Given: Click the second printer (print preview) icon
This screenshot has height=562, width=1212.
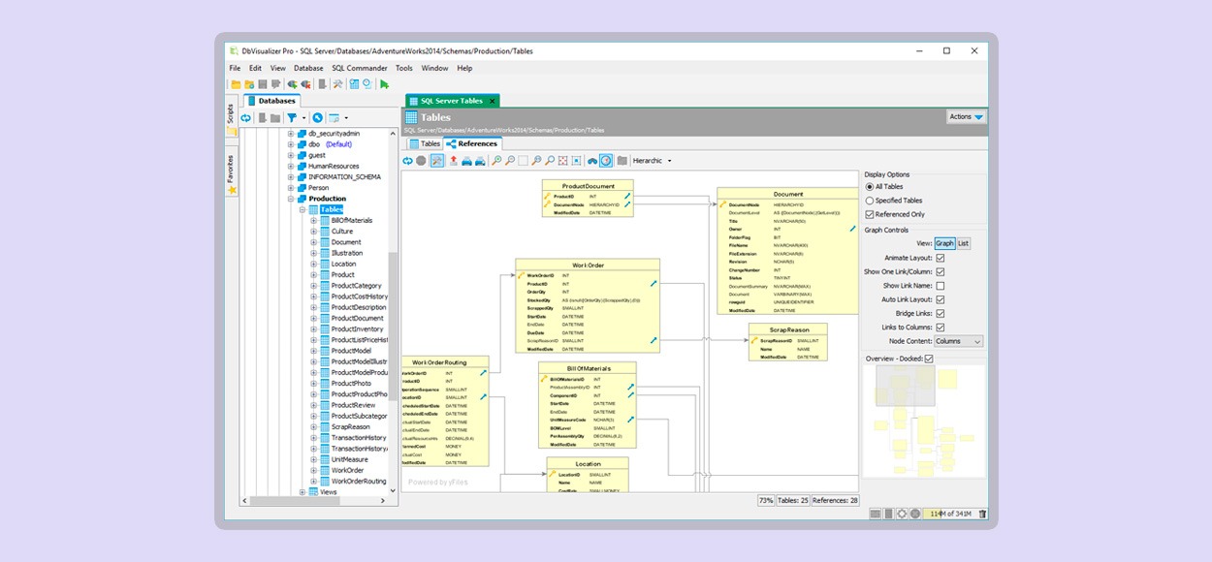Looking at the screenshot, I should point(480,161).
